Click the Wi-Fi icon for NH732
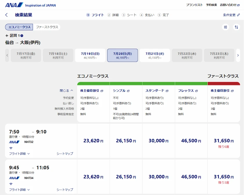 (x=11, y=148)
